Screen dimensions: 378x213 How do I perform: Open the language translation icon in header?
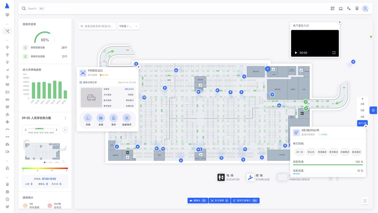click(349, 9)
